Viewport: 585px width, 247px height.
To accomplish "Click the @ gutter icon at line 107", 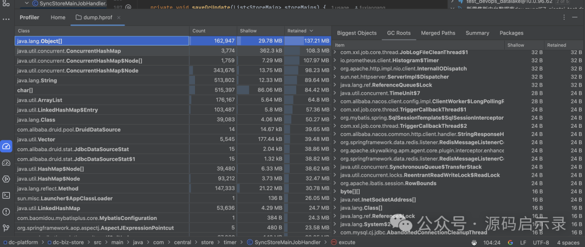I will 128,7.
